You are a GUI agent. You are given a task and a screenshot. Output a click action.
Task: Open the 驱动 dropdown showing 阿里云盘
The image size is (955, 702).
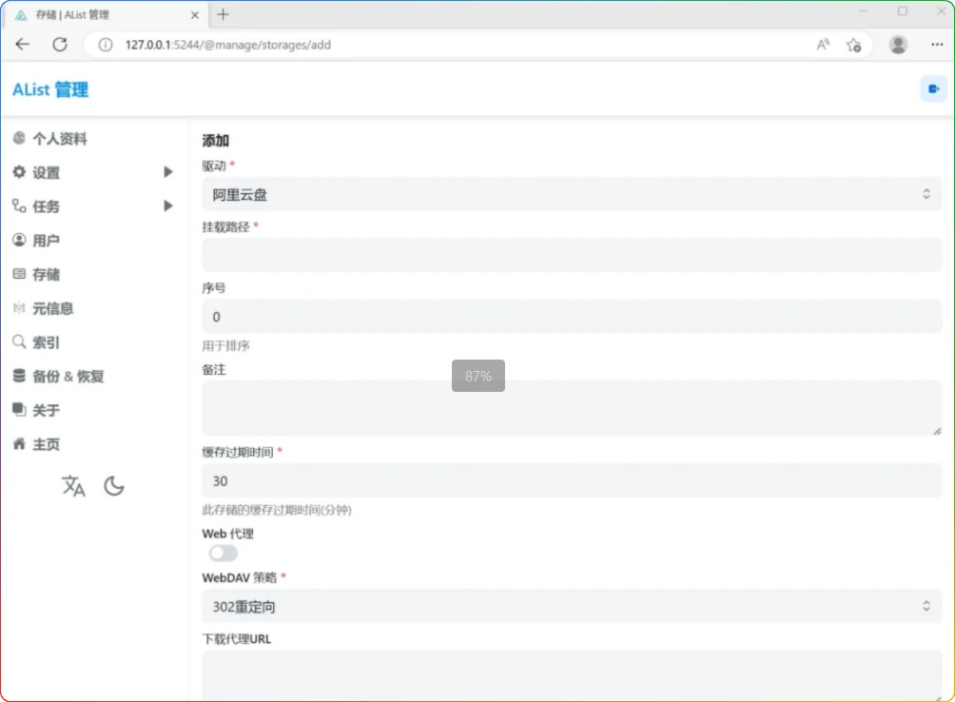pyautogui.click(x=572, y=194)
